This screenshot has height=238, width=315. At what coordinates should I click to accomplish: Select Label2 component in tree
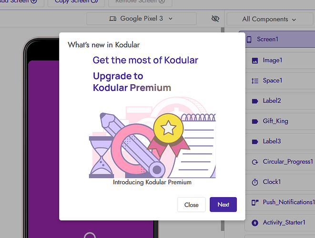coord(280,101)
